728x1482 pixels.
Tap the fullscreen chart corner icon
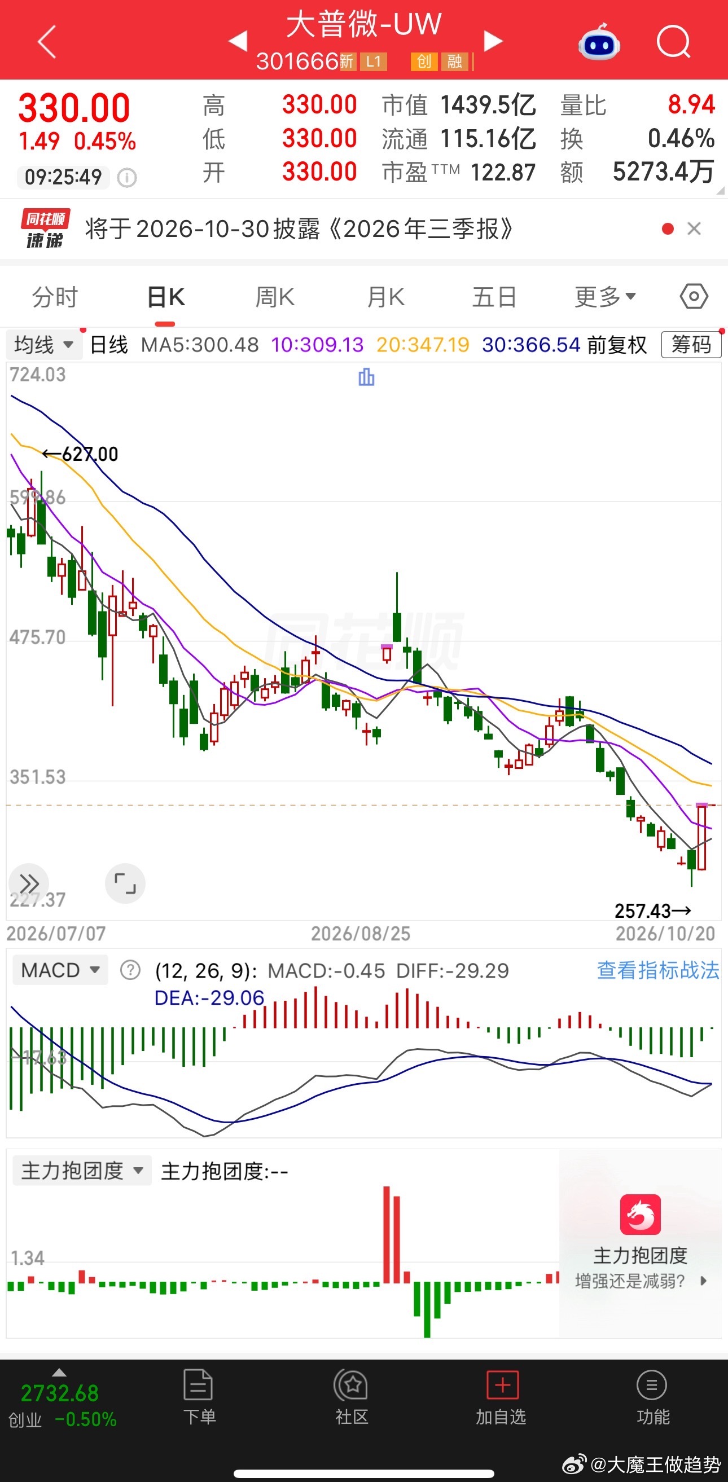coord(125,883)
